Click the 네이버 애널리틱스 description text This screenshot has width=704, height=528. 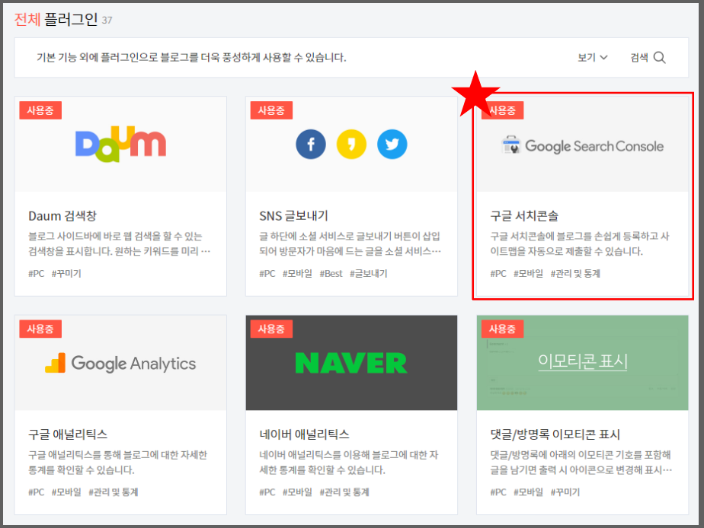click(349, 462)
